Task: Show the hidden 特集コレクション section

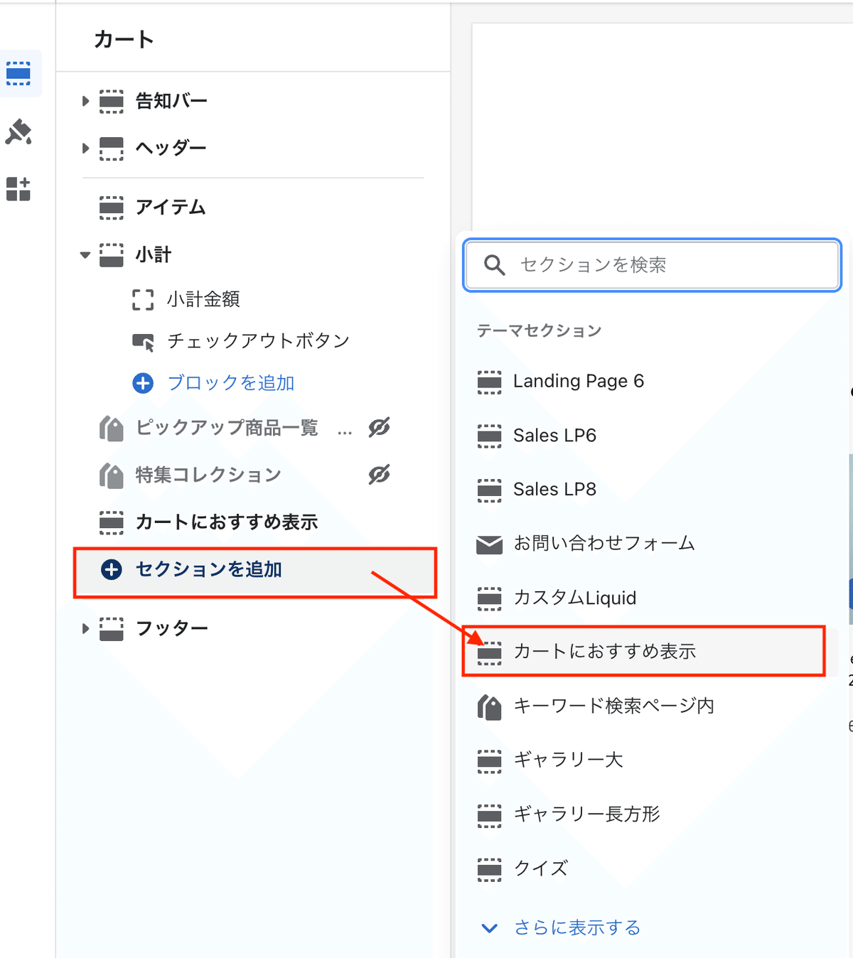Action: [x=379, y=475]
